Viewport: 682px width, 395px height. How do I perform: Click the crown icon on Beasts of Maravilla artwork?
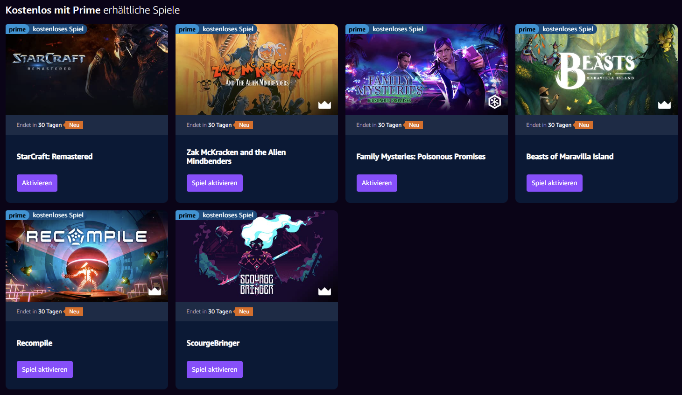[664, 105]
